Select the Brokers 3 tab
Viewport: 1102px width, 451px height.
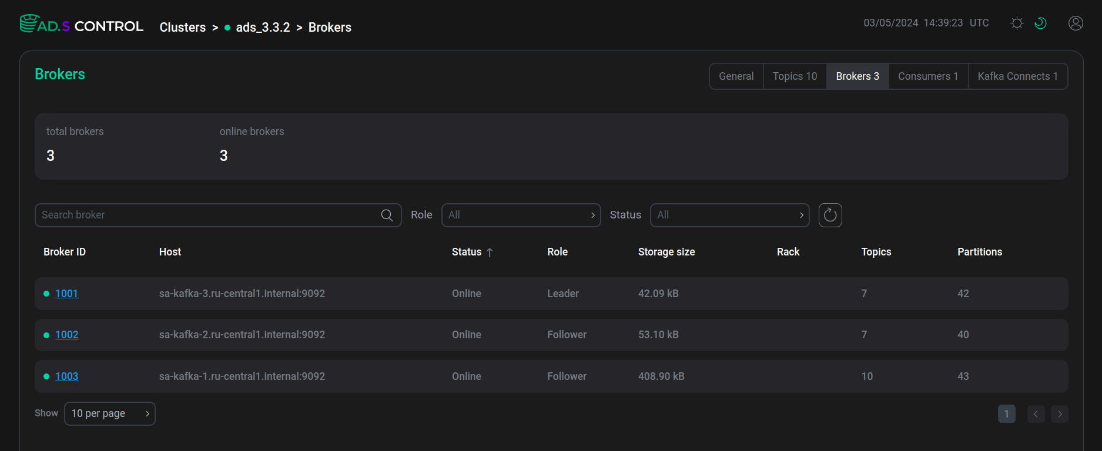pyautogui.click(x=858, y=76)
